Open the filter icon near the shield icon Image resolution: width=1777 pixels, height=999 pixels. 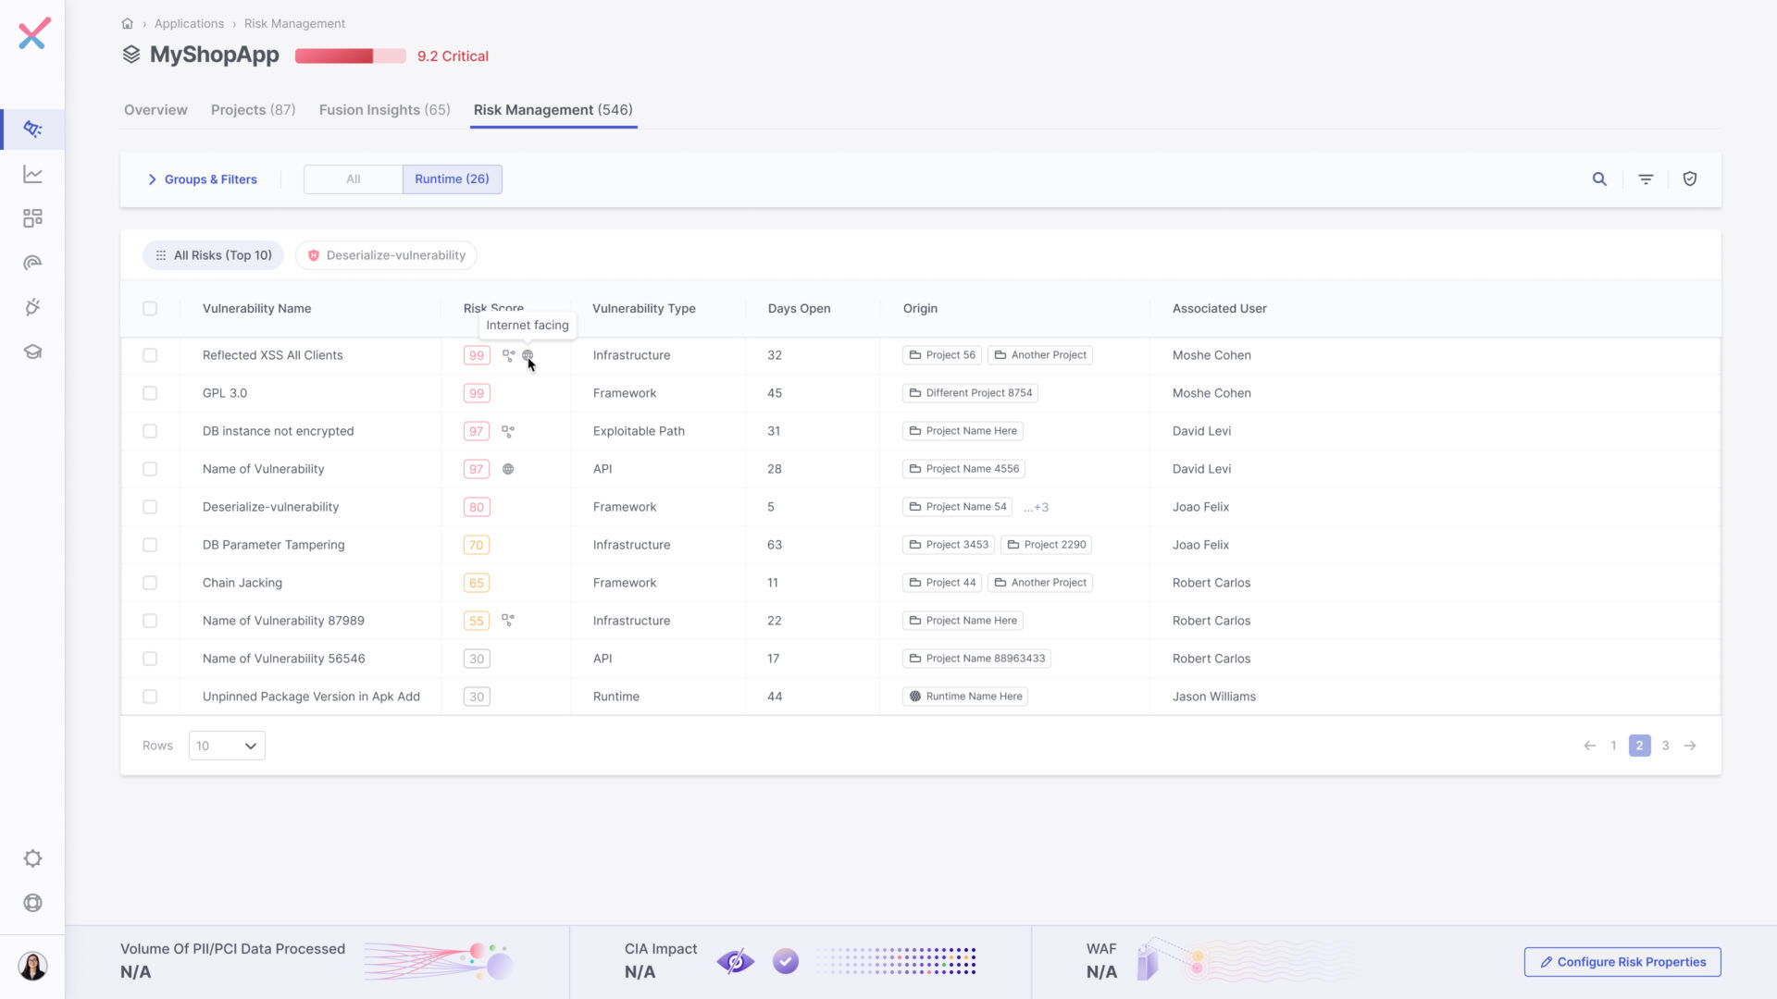click(1646, 179)
